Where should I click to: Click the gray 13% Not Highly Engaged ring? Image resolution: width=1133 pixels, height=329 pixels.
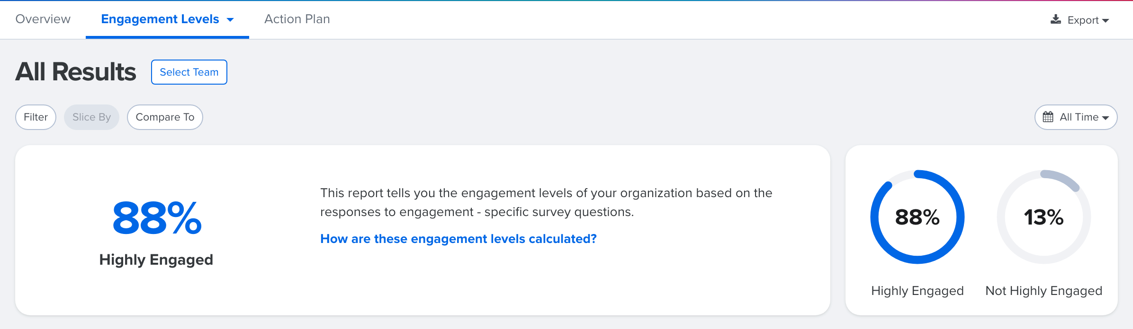coord(1044,217)
